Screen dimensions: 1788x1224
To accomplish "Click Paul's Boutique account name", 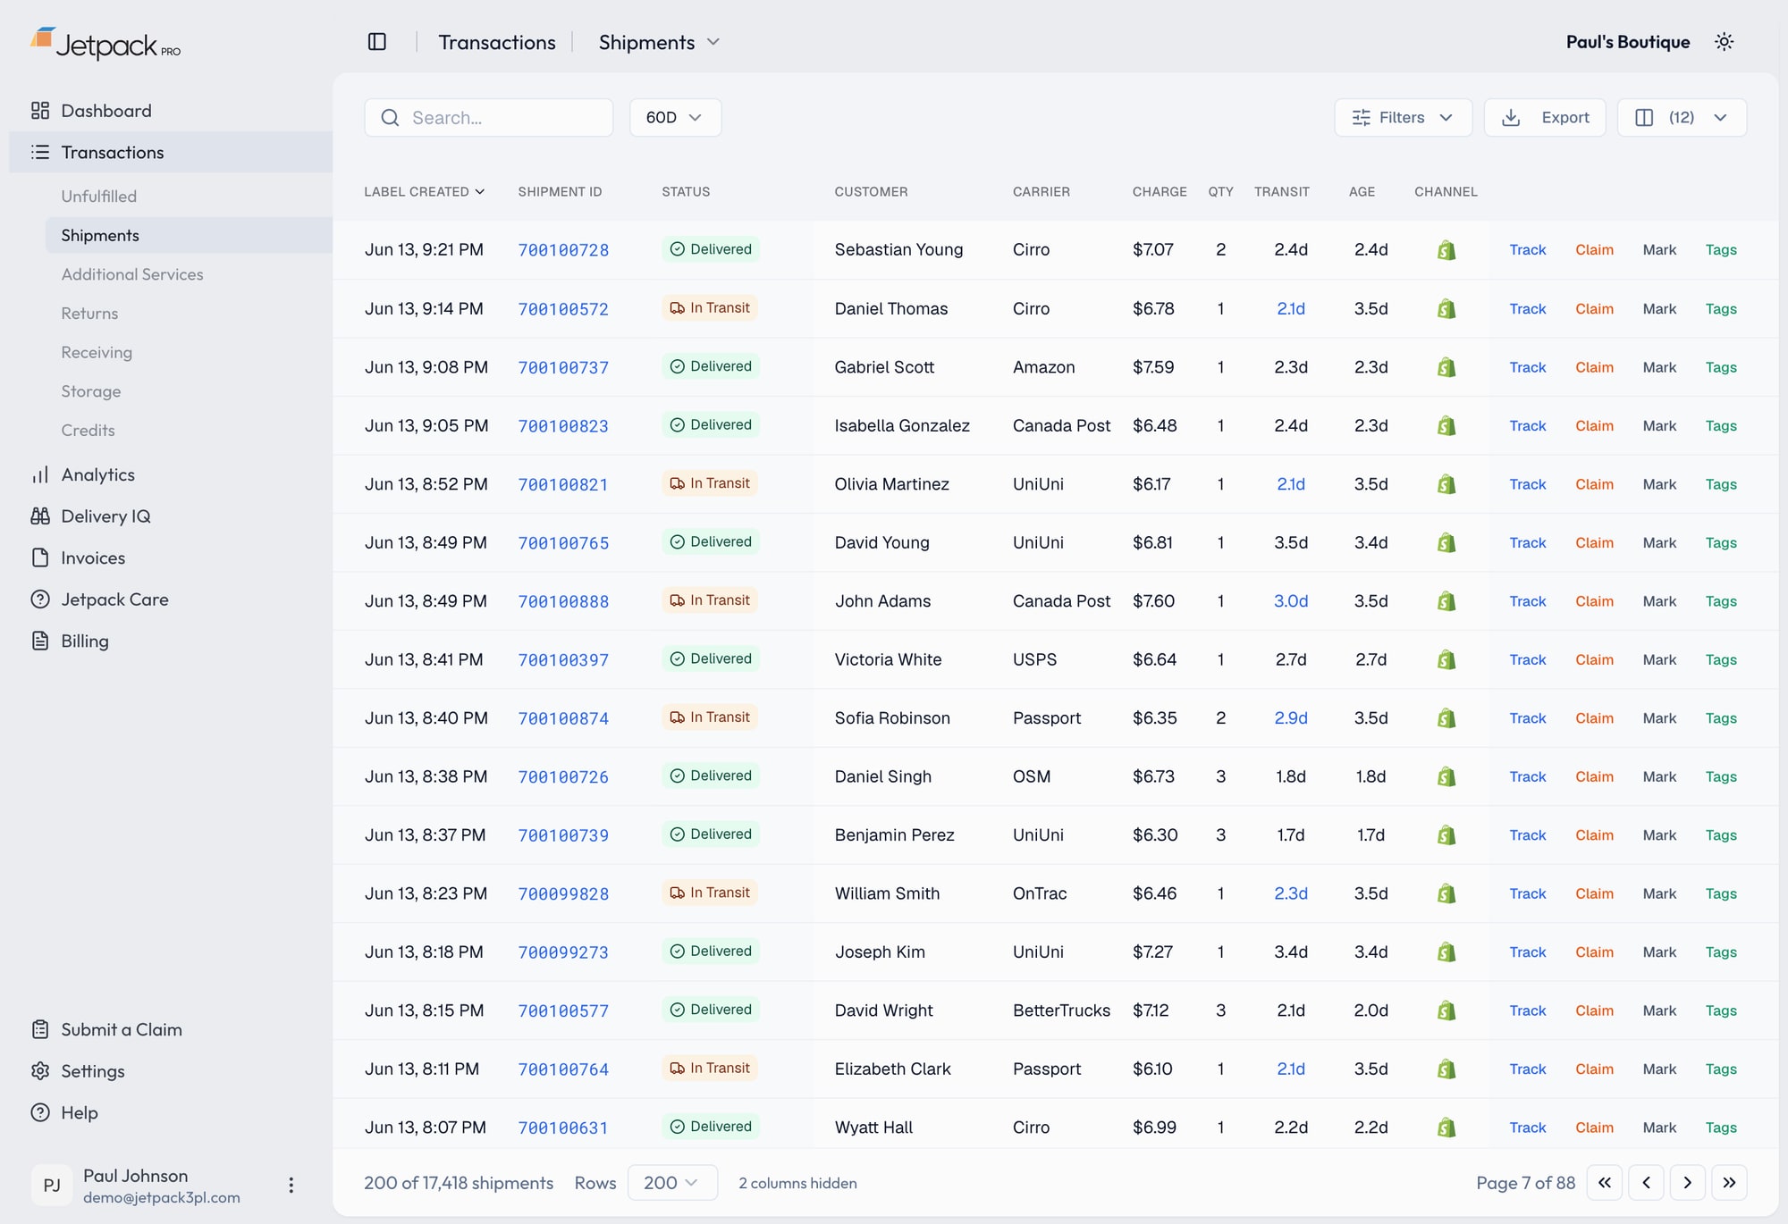I will click(x=1628, y=42).
